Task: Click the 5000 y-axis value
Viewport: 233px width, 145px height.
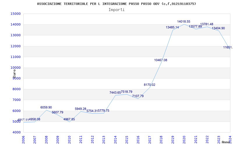Action: point(16,122)
